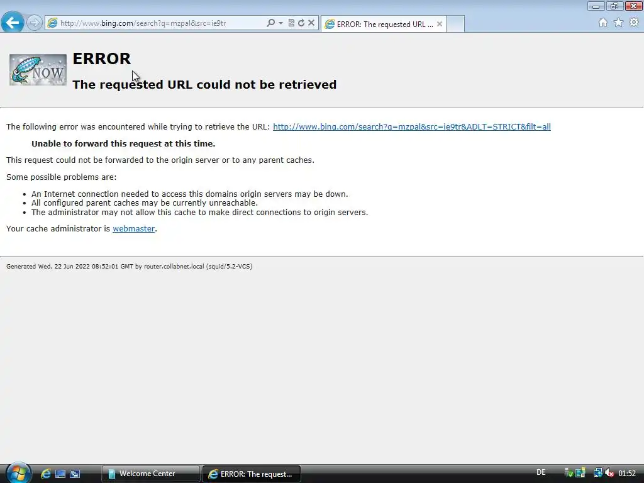Launch Internet Explorer from quick launch
This screenshot has width=644, height=483.
[45, 474]
